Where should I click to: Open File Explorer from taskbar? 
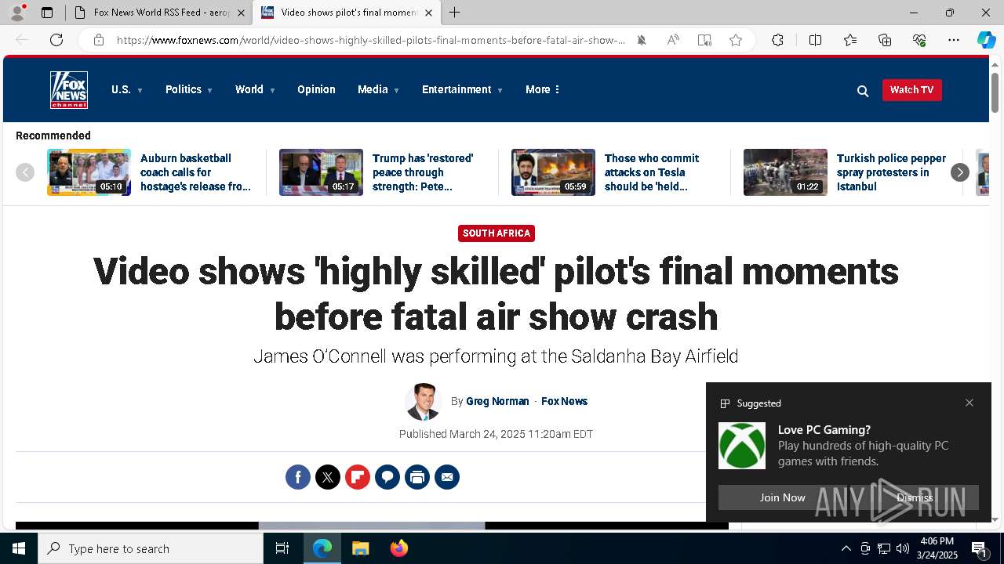click(x=361, y=548)
